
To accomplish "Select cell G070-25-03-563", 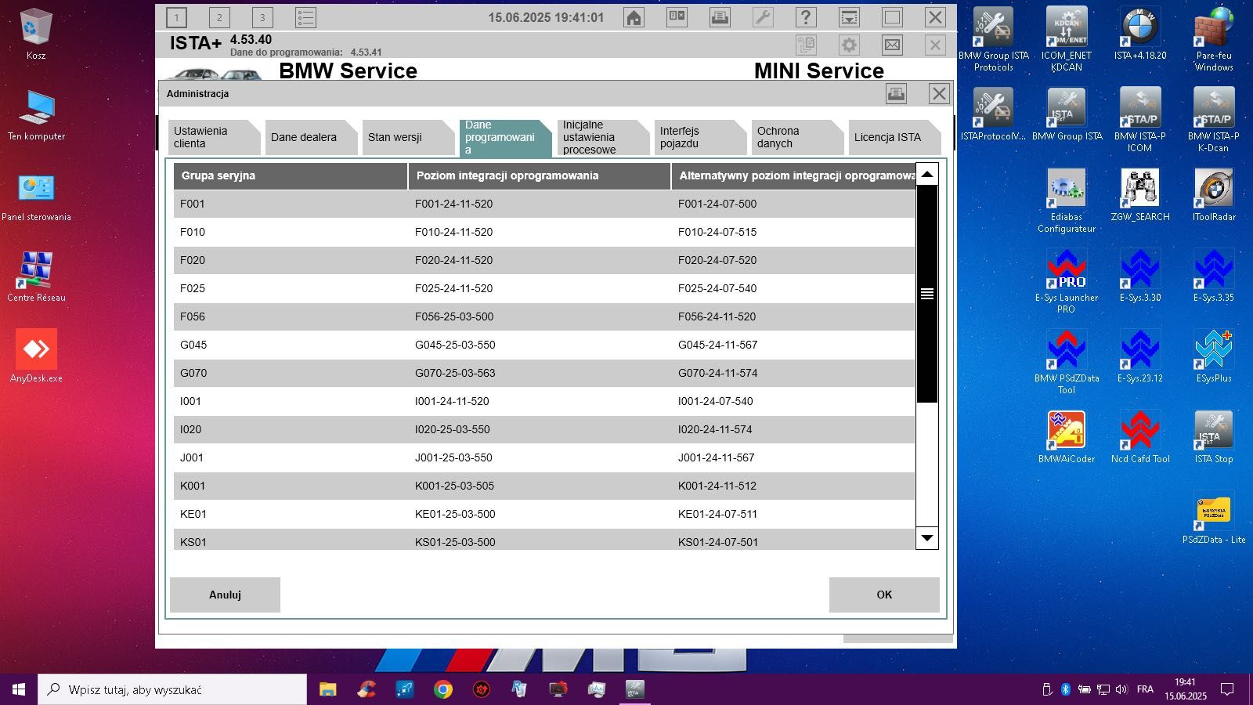I will (x=455, y=373).
